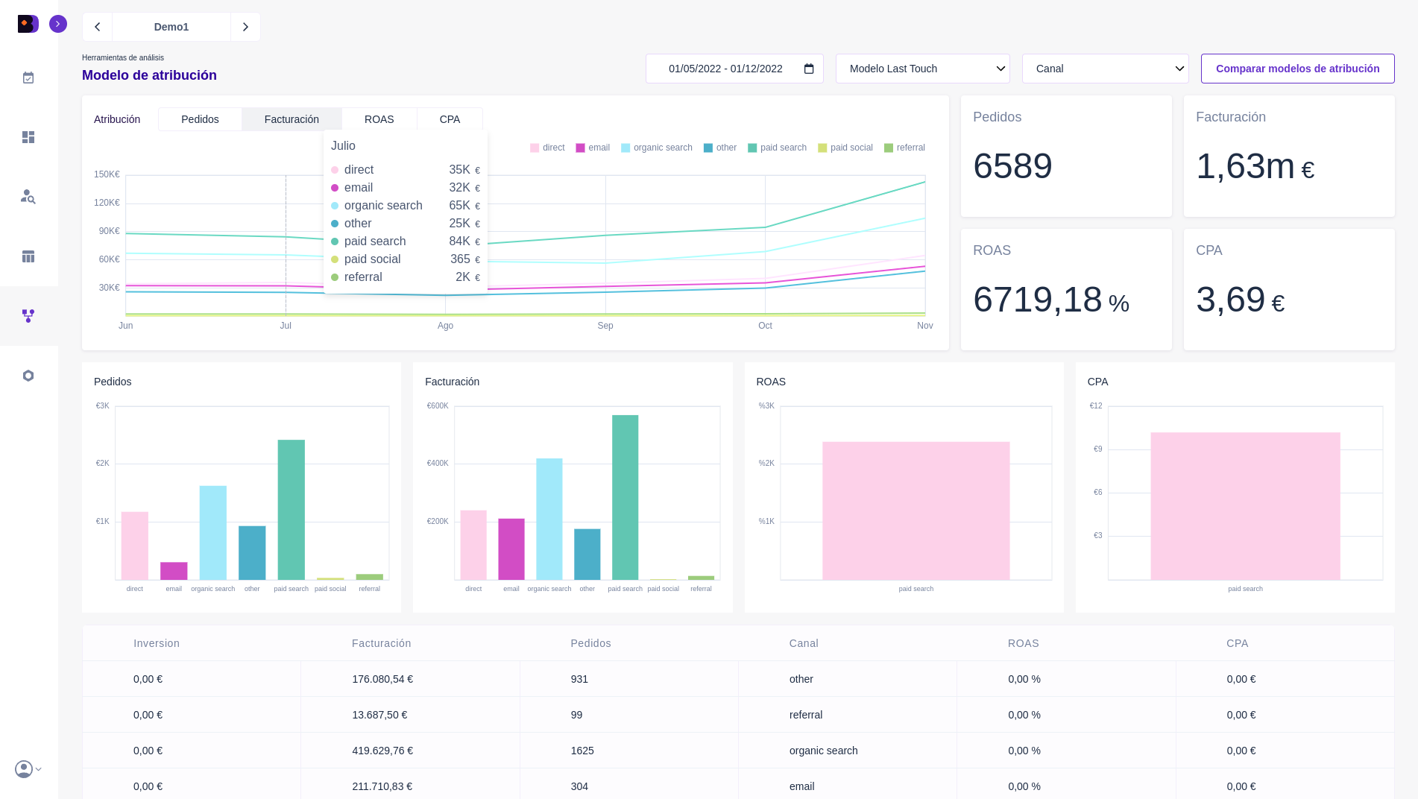
Task: Open the Modelo Last Touch dropdown
Action: [x=923, y=69]
